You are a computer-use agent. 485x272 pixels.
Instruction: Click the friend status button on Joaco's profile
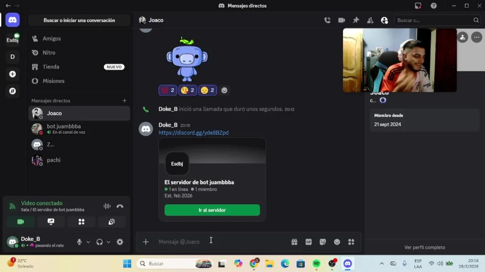(x=462, y=37)
